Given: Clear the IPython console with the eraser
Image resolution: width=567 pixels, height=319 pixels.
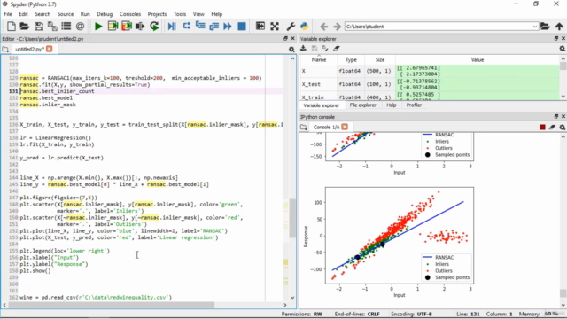Looking at the screenshot, I should tap(552, 127).
